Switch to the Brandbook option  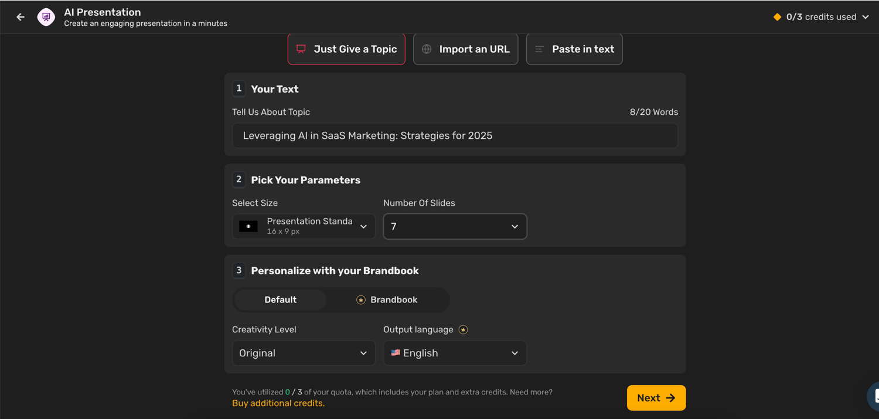pyautogui.click(x=387, y=299)
